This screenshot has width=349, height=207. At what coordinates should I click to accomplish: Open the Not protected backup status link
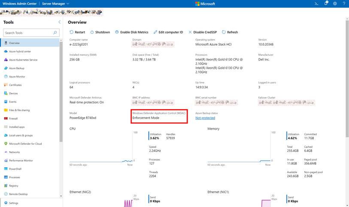(205, 118)
